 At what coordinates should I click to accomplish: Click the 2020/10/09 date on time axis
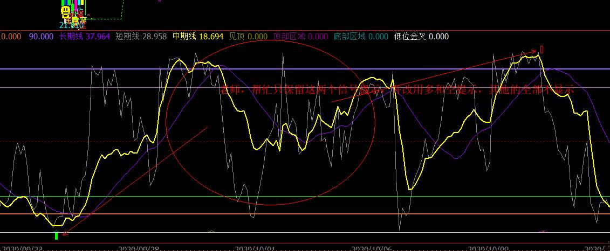click(x=488, y=249)
